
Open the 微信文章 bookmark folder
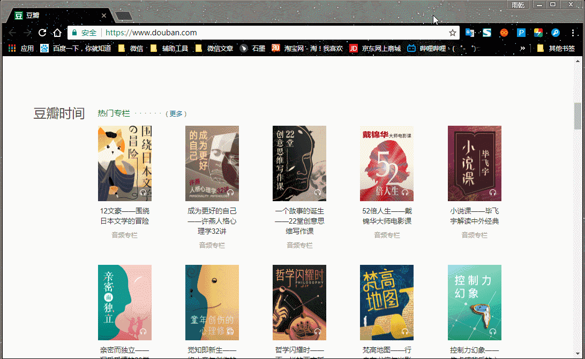pos(214,49)
